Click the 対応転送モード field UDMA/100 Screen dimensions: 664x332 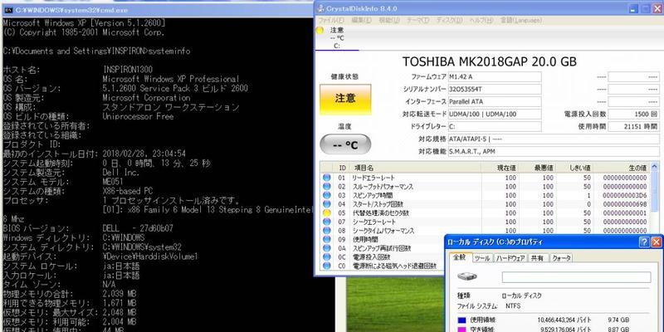pyautogui.click(x=495, y=115)
